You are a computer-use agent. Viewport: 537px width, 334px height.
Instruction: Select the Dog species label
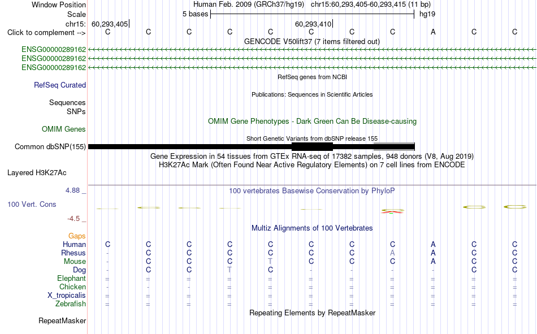pos(79,270)
